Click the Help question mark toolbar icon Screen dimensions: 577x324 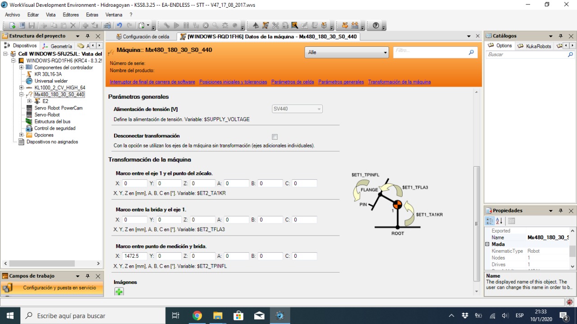376,26
